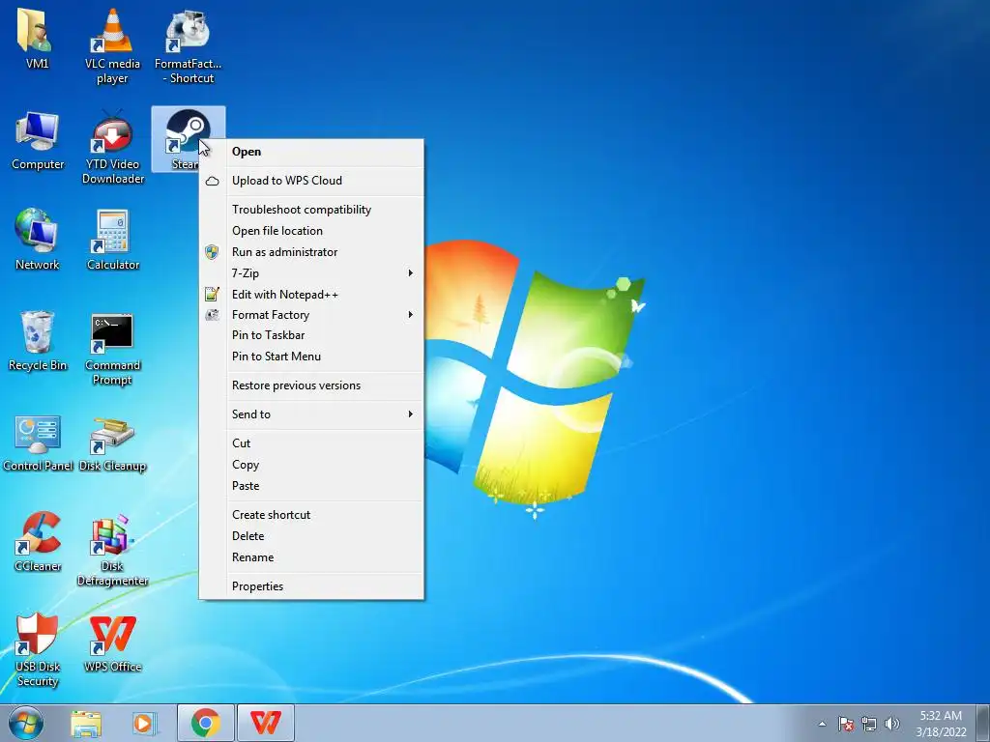Choose Open in the context menu

click(312, 152)
